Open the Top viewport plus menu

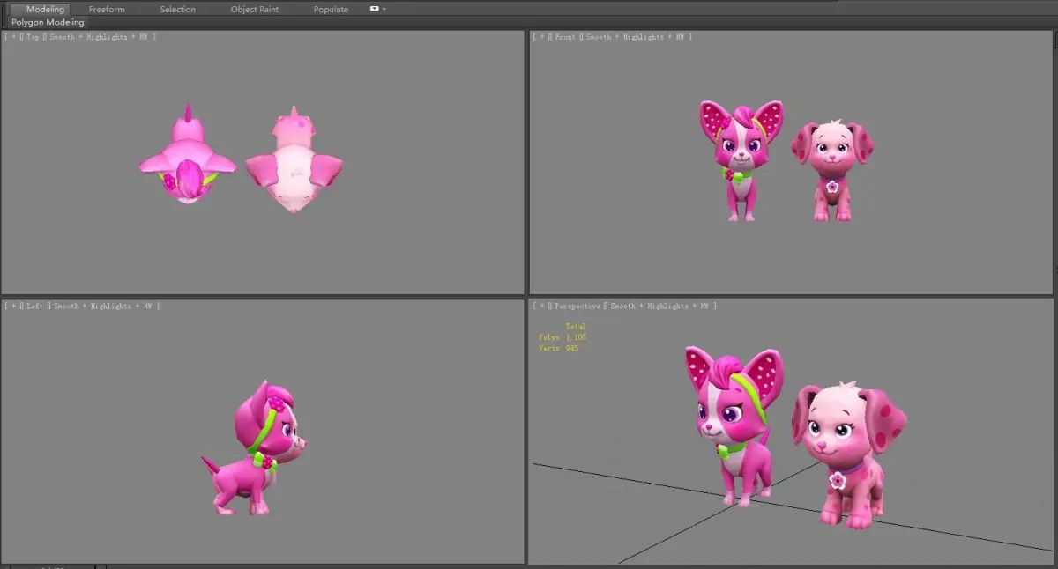(x=12, y=37)
